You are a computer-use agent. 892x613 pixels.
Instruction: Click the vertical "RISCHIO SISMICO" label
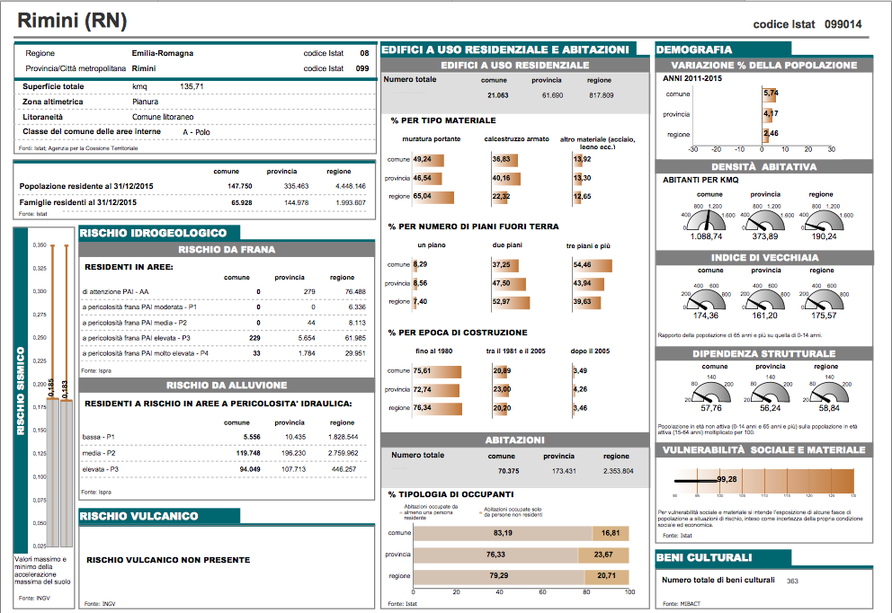[x=21, y=391]
